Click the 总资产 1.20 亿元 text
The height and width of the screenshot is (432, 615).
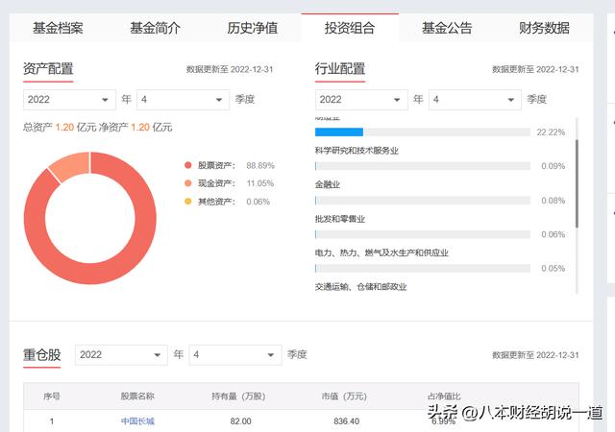60,127
